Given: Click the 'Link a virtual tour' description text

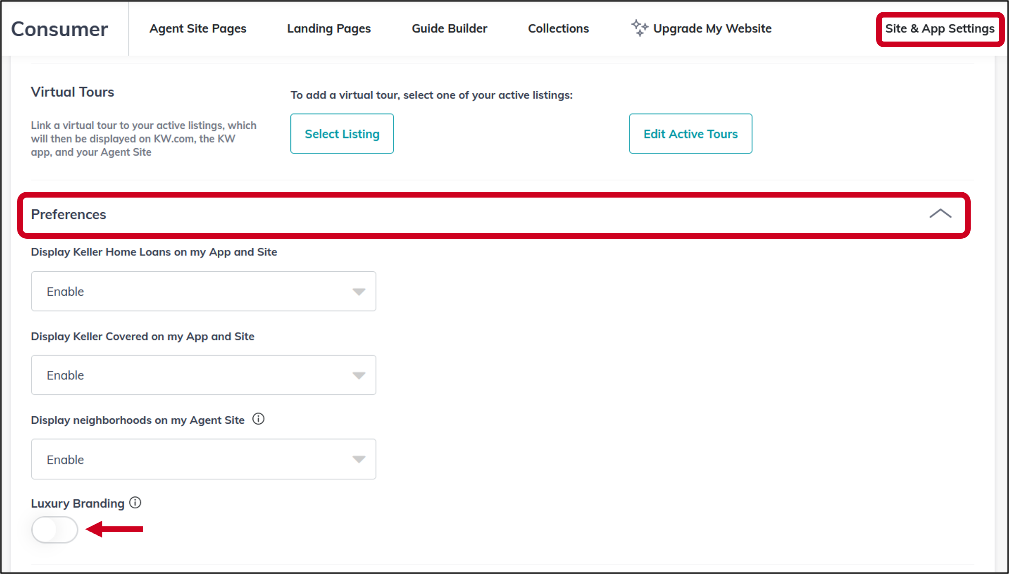Looking at the screenshot, I should point(144,139).
